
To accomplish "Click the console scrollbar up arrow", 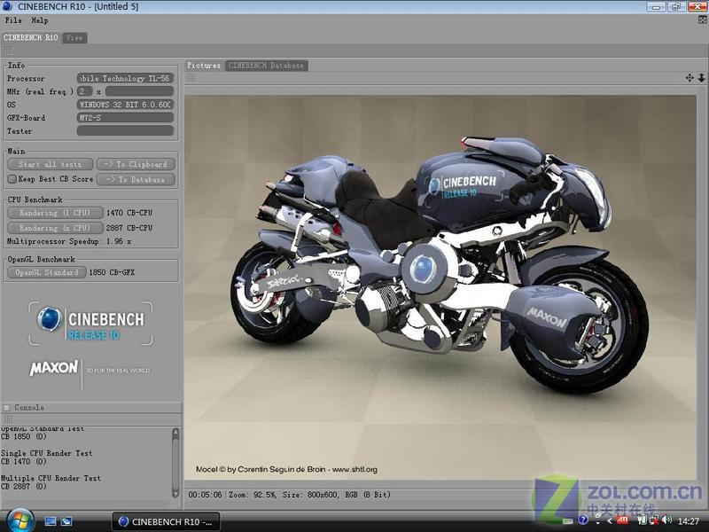I will point(175,433).
